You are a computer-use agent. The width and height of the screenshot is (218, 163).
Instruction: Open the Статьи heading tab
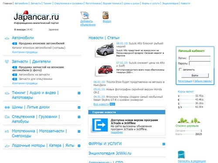pyautogui.click(x=113, y=38)
